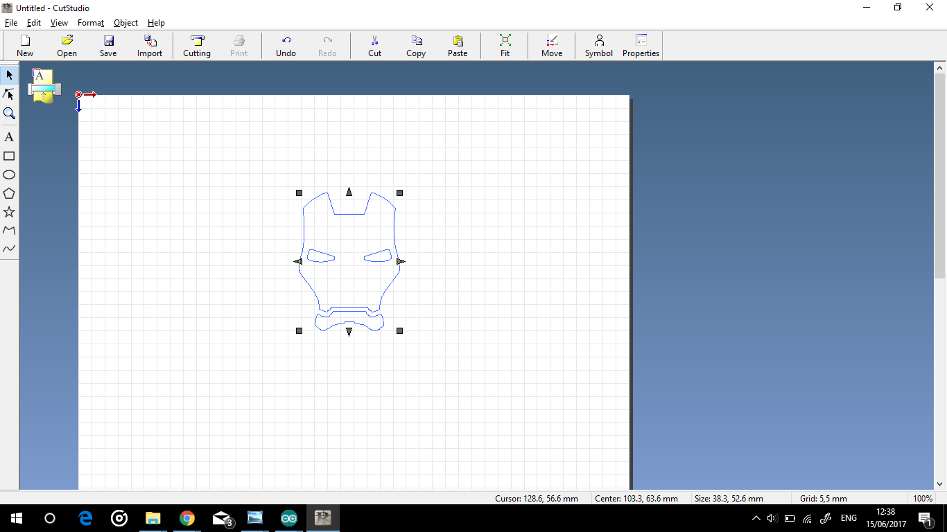This screenshot has width=947, height=532.
Task: Open the Properties toolbar icon
Action: pos(641,46)
